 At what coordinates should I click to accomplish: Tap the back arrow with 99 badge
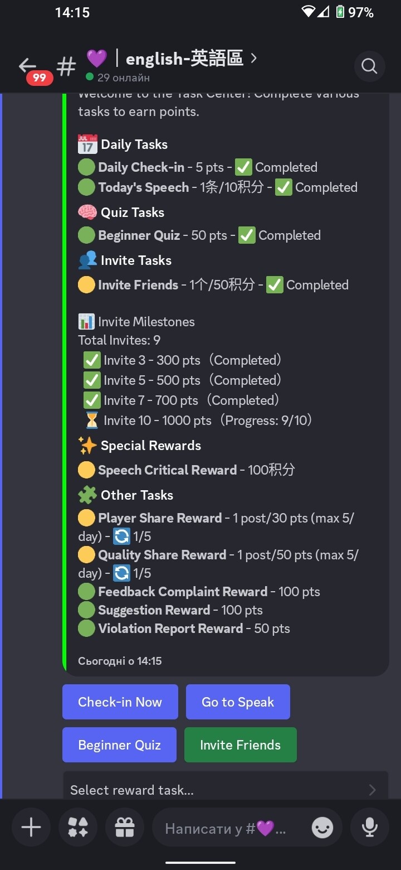point(29,67)
